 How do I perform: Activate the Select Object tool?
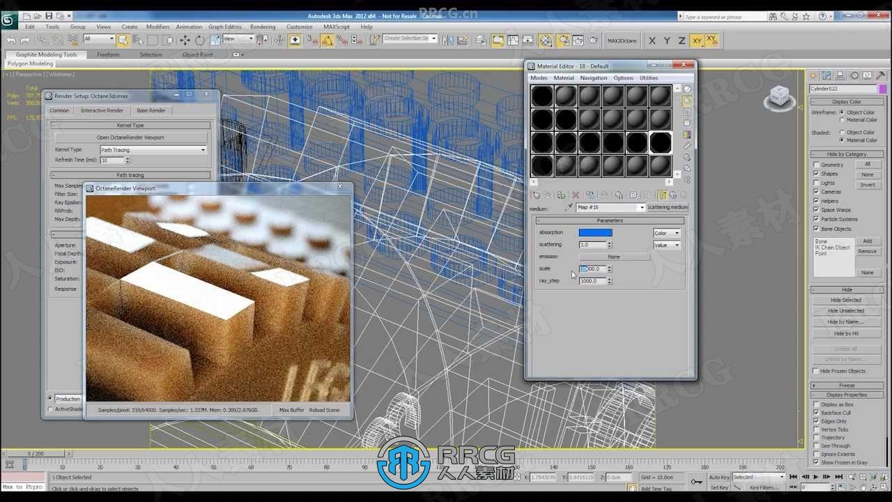click(123, 40)
